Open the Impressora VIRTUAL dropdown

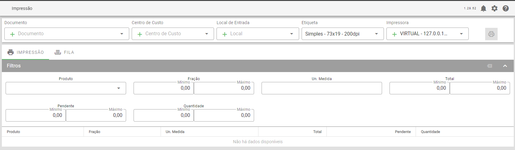[461, 34]
